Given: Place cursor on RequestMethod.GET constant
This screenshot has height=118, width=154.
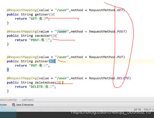Looking at the screenshot, I should coord(120,10).
